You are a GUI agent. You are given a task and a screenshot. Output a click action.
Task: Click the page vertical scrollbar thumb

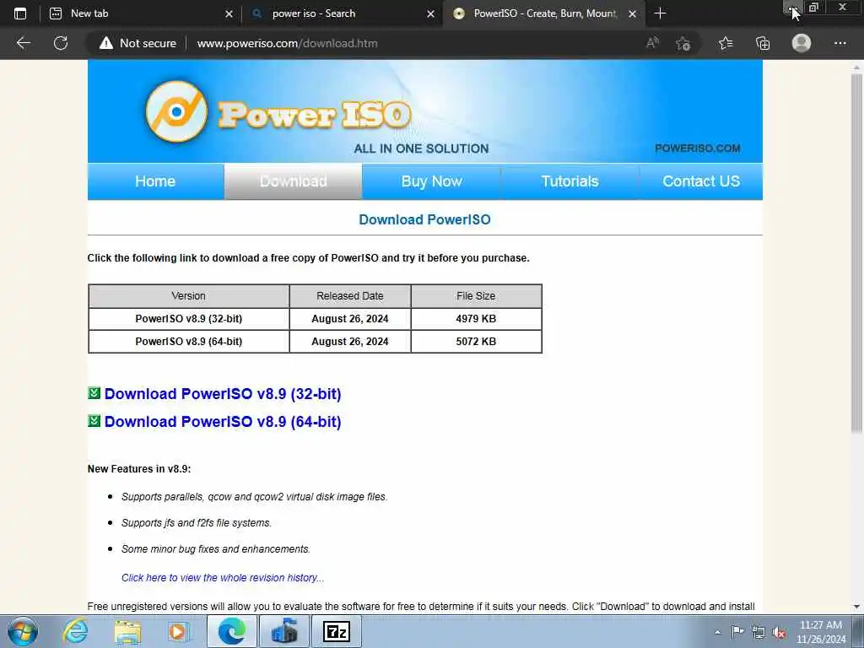(856, 253)
